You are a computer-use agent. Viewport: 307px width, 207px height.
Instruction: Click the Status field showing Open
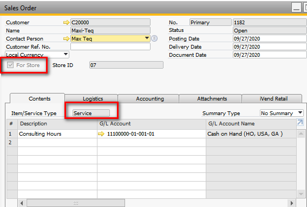click(270, 30)
